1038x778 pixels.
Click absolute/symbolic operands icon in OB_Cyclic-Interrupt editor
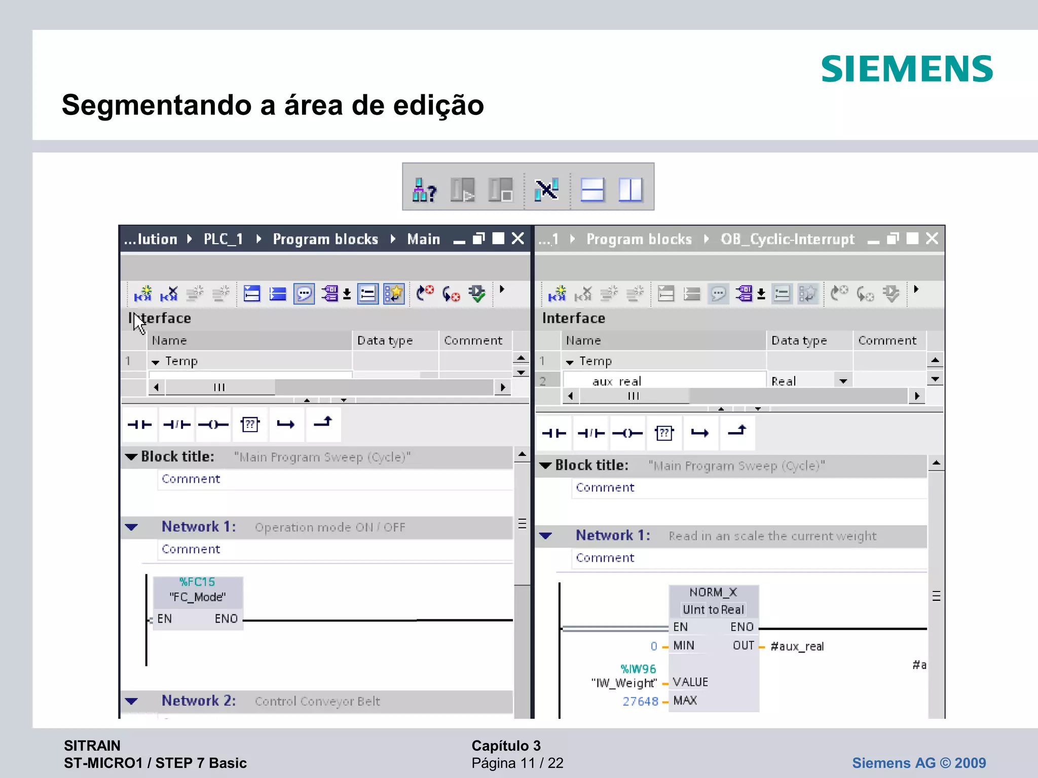pyautogui.click(x=745, y=294)
